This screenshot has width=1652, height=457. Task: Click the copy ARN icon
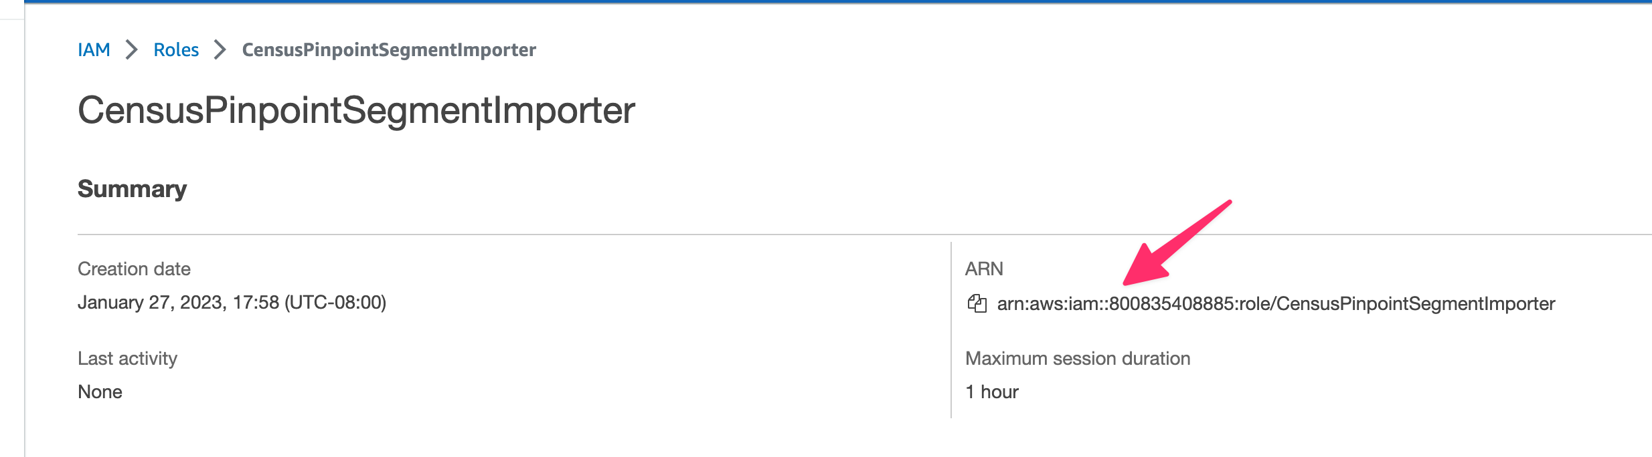[x=977, y=303]
